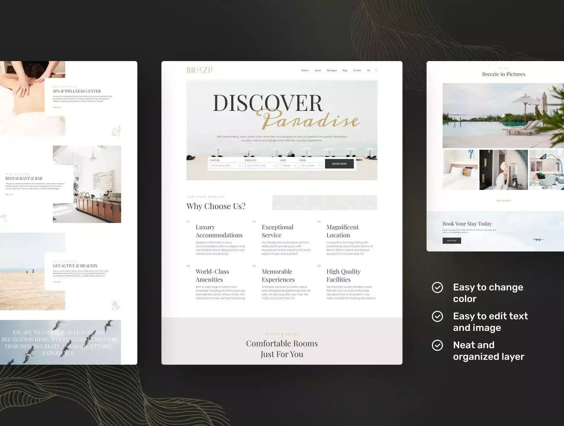Go to the Rooms nav item

pyautogui.click(x=305, y=70)
